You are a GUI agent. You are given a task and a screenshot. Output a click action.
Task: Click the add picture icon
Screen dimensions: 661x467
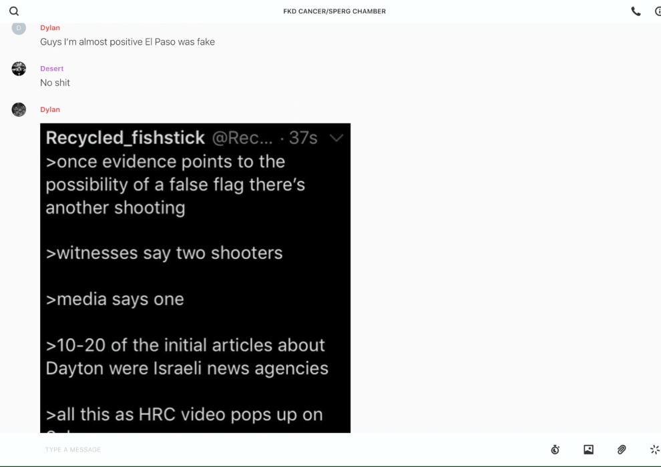click(588, 450)
